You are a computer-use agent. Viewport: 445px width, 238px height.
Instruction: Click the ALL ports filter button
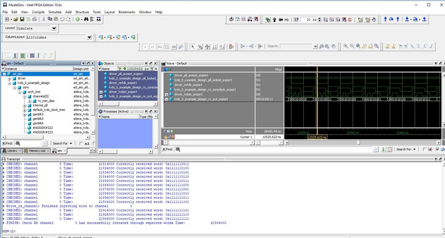[x=174, y=47]
